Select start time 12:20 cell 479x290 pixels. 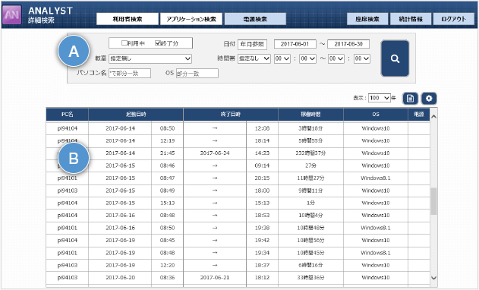(168, 265)
